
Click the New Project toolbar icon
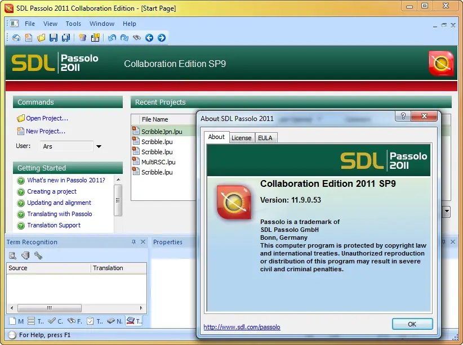tap(29, 38)
